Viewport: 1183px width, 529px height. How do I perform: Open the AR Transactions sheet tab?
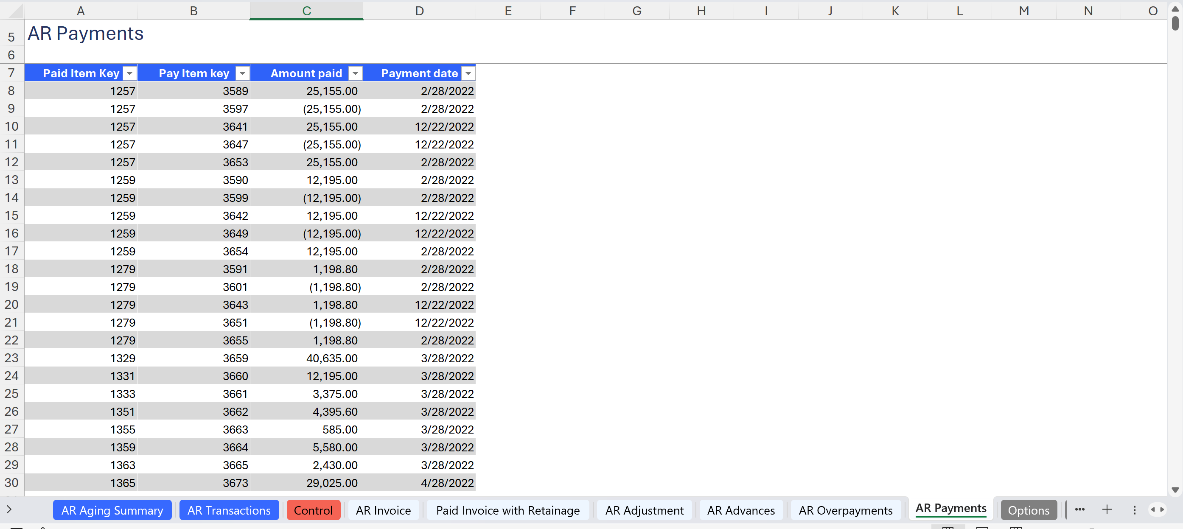click(x=229, y=510)
